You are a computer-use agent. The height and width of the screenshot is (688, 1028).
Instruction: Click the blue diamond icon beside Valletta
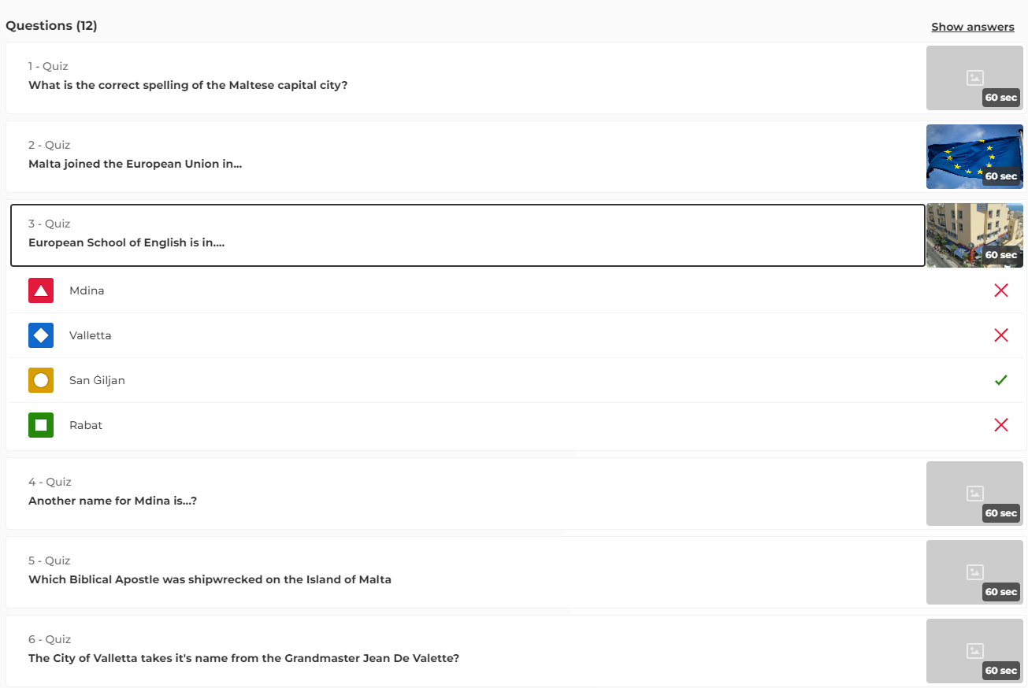pos(41,335)
